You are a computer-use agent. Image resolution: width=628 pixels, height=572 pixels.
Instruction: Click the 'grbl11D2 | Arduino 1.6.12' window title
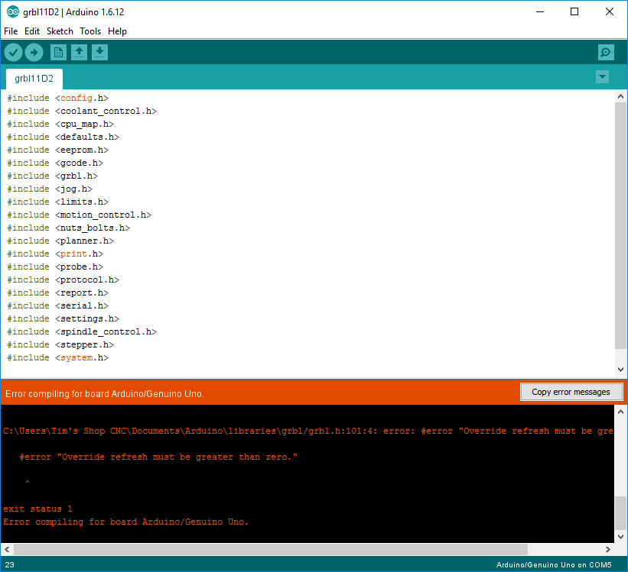(x=73, y=12)
